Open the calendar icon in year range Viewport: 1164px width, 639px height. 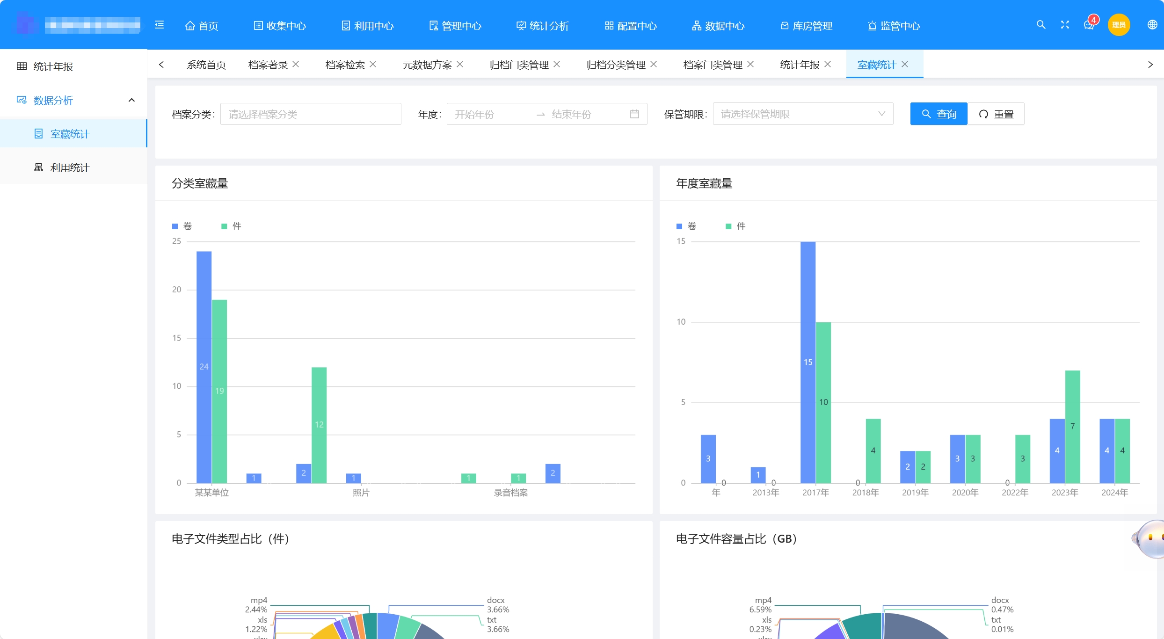634,114
